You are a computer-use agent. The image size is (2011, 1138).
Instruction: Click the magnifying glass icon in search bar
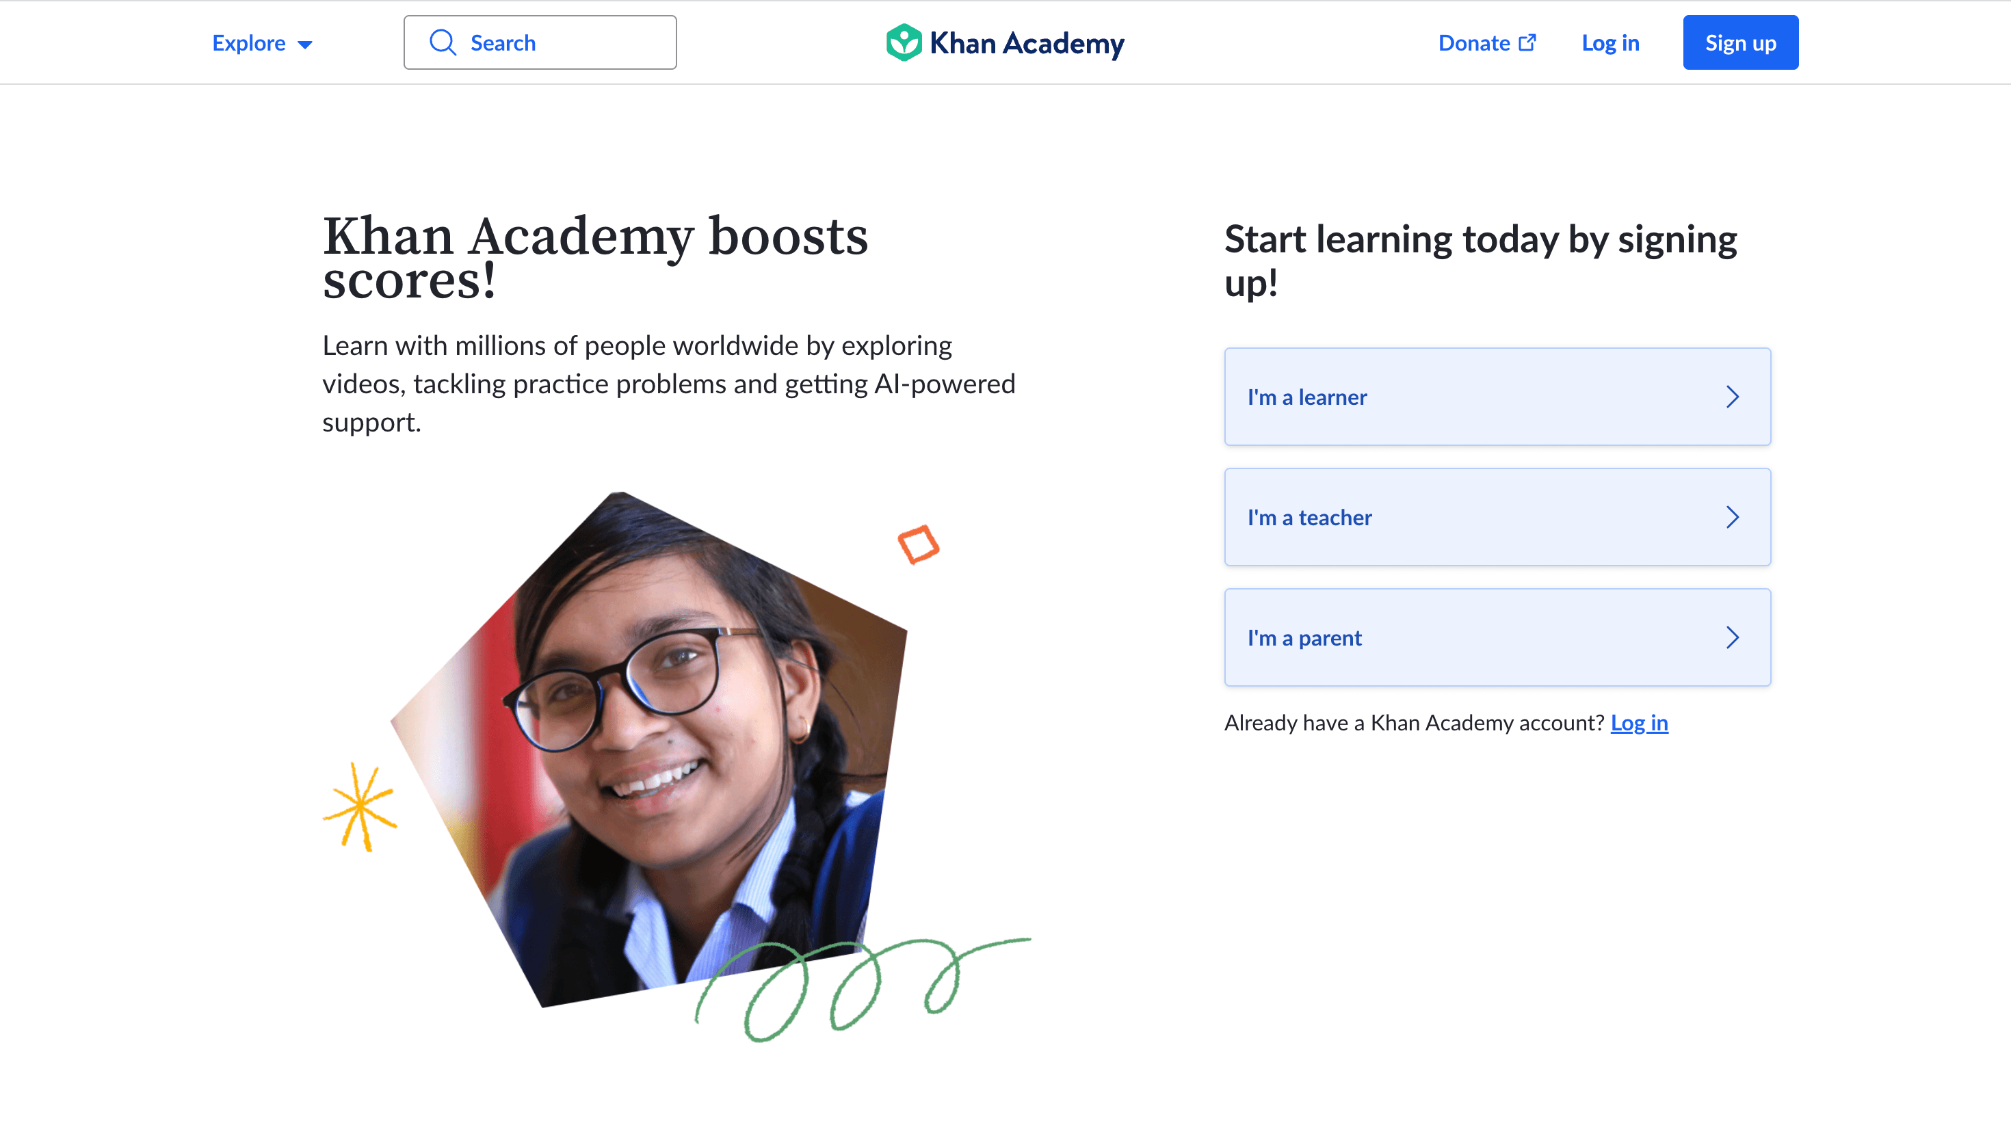(x=443, y=42)
